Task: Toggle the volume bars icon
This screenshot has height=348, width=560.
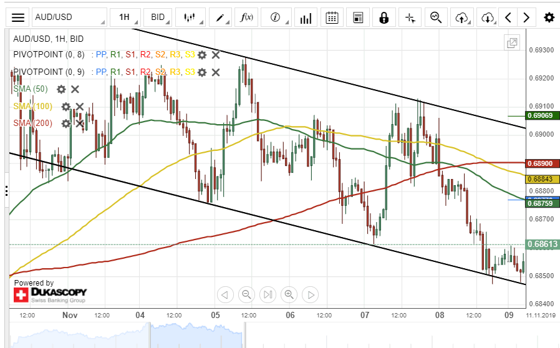Action: point(306,17)
